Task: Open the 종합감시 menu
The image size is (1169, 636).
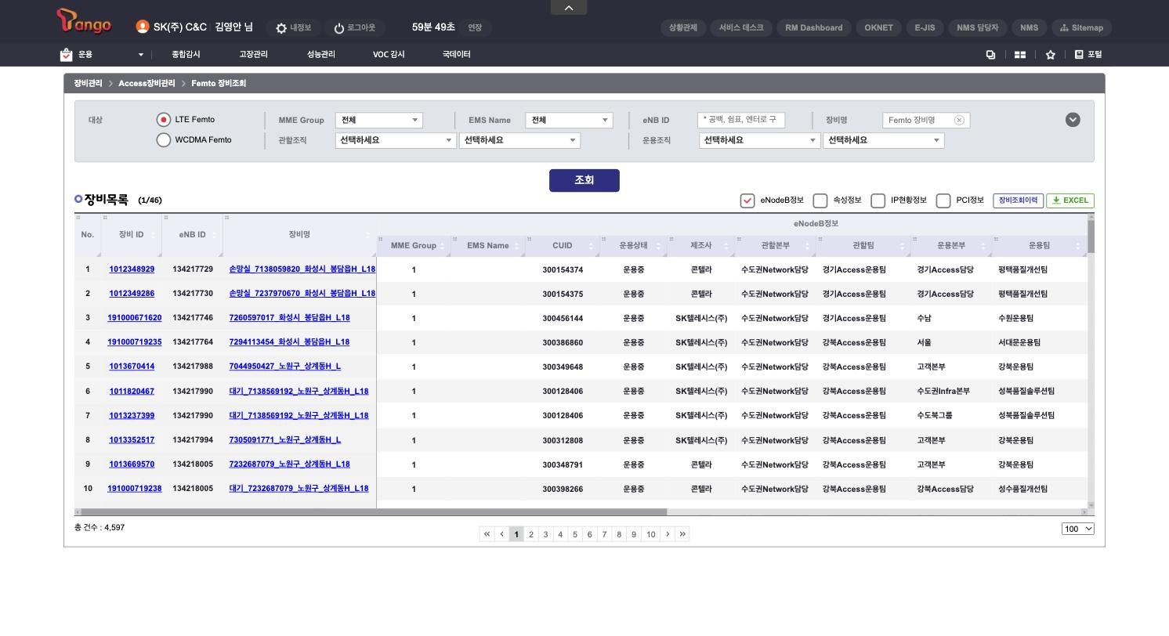Action: pos(186,55)
